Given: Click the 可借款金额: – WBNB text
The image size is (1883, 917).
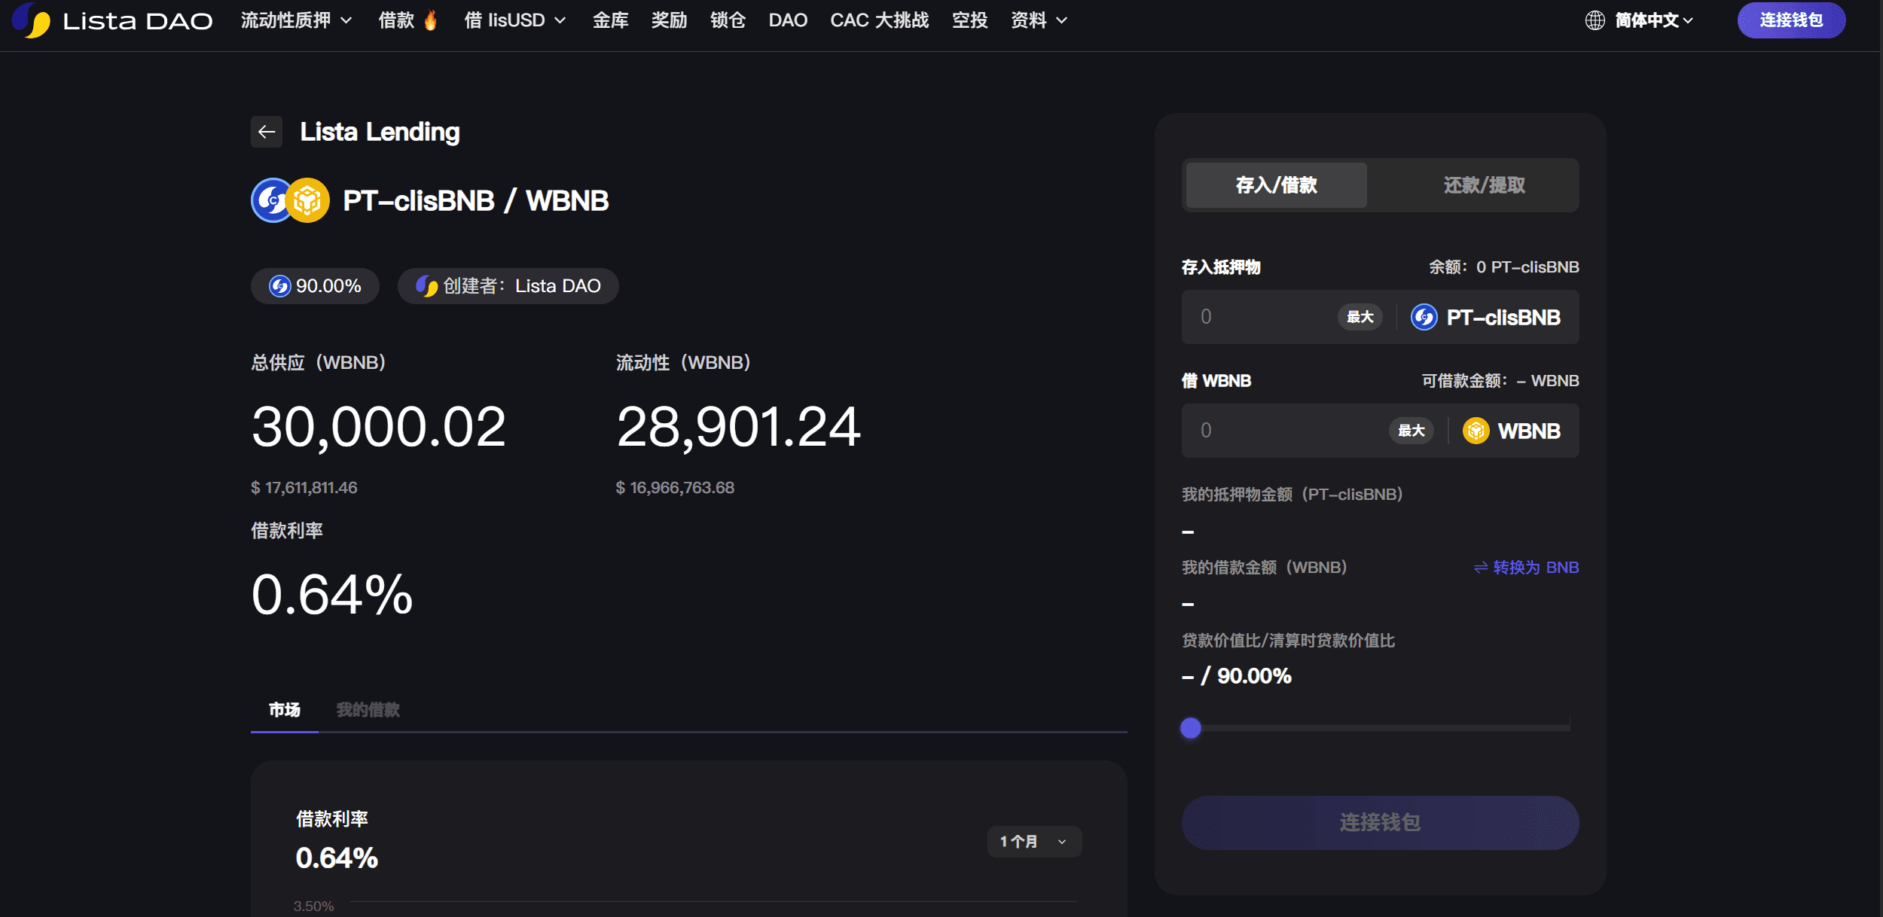Looking at the screenshot, I should pos(1500,381).
